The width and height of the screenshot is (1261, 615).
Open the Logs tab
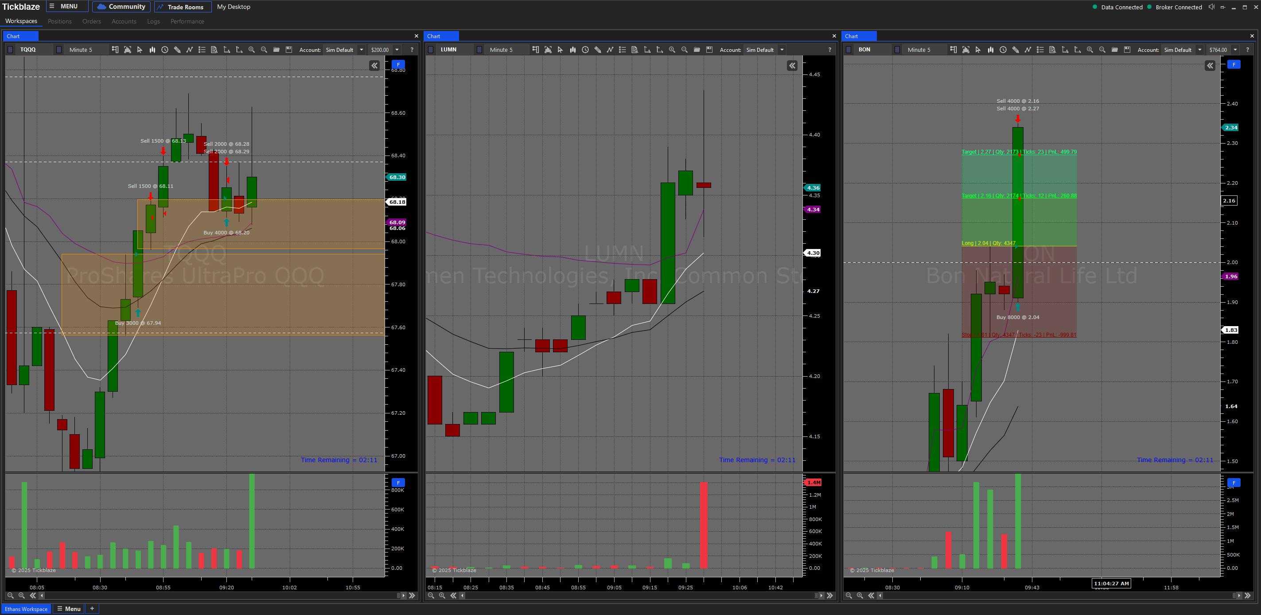point(153,21)
